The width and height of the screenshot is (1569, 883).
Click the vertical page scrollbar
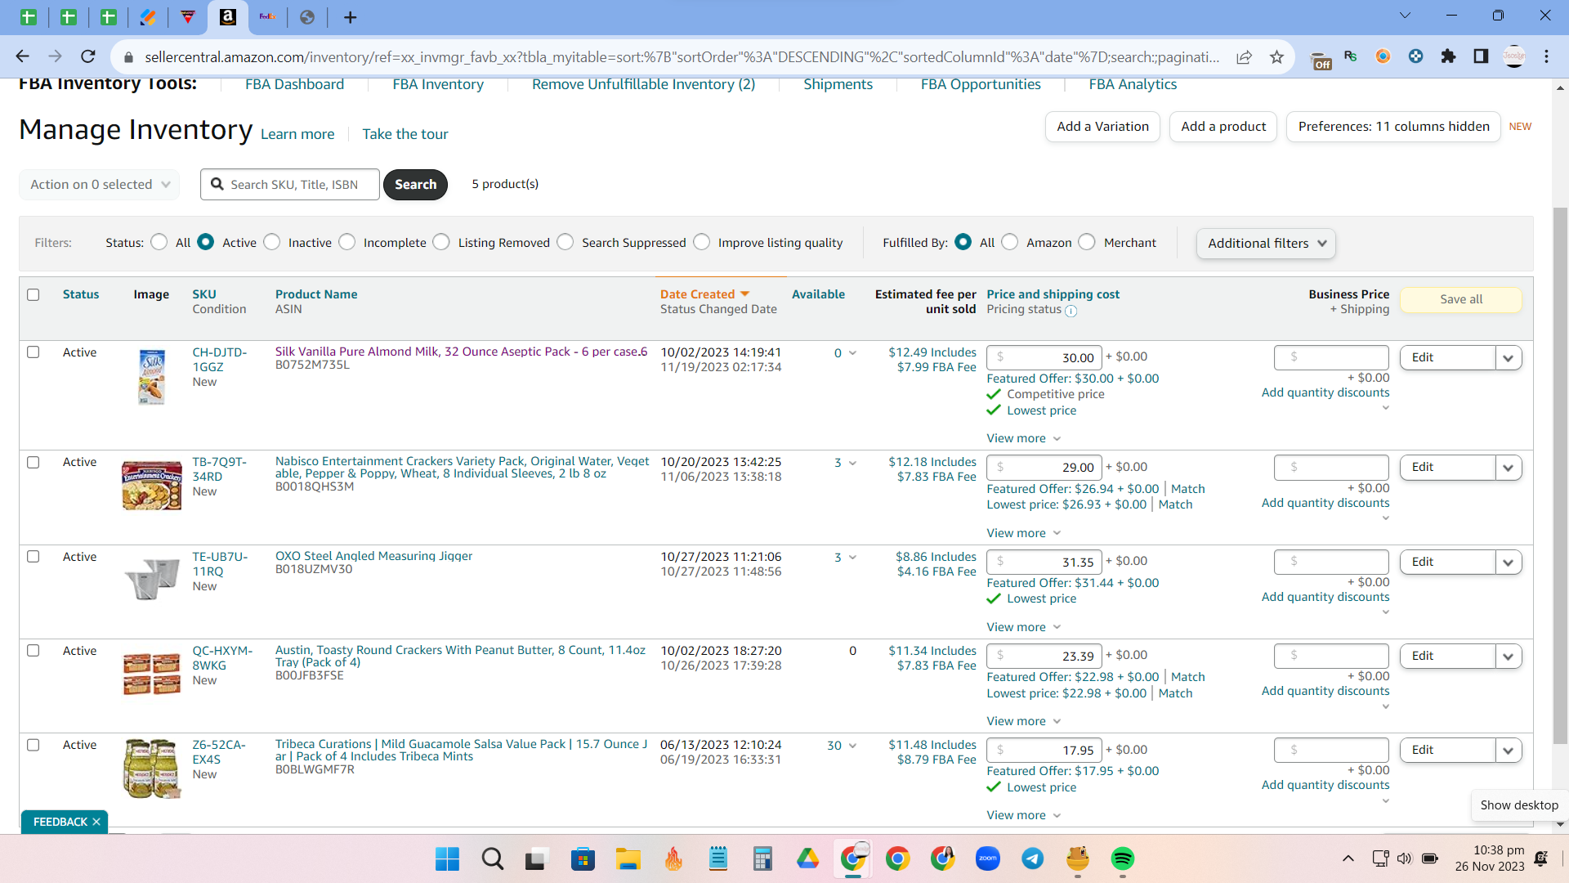pyautogui.click(x=1560, y=474)
